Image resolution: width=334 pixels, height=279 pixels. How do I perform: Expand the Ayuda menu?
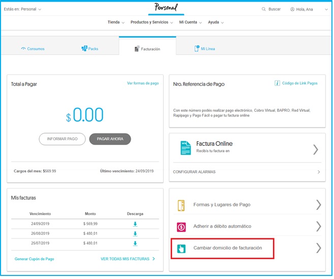pyautogui.click(x=217, y=22)
